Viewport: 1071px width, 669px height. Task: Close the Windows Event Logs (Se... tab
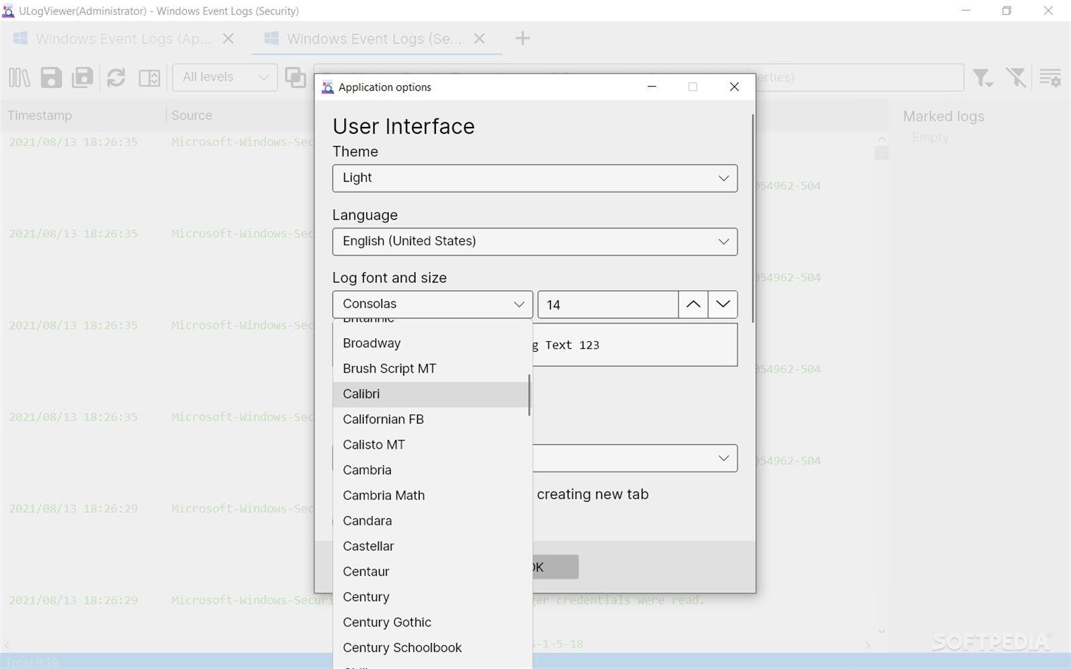tap(479, 38)
